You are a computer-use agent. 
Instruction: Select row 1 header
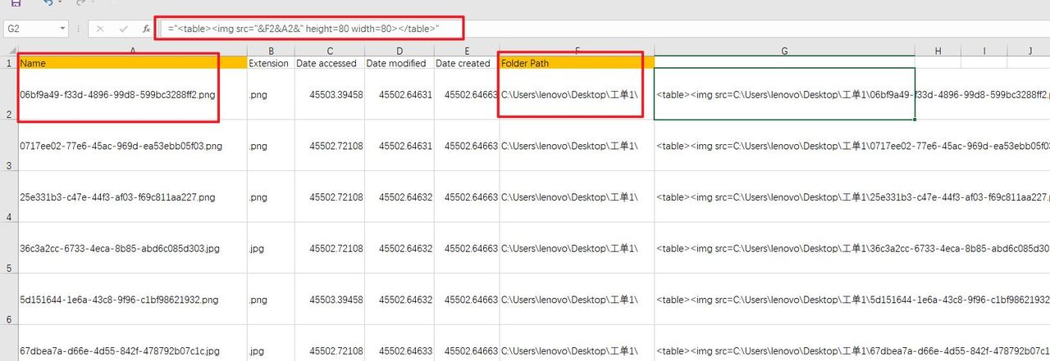8,63
